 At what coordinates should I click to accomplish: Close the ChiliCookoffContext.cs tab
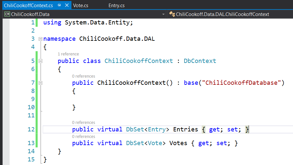(67, 6)
